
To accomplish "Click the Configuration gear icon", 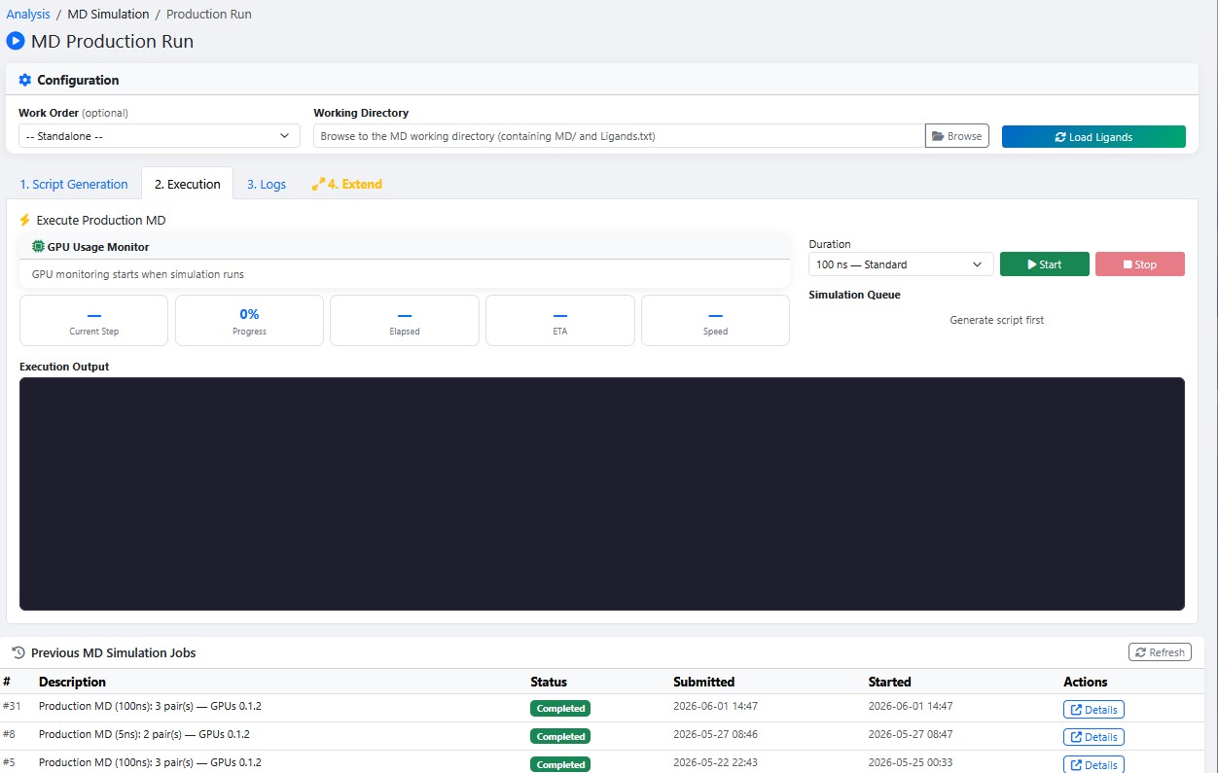I will pos(25,80).
